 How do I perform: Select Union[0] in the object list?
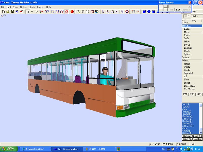point(187,112)
